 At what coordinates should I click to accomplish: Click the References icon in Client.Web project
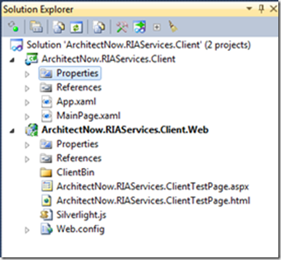[x=46, y=158]
